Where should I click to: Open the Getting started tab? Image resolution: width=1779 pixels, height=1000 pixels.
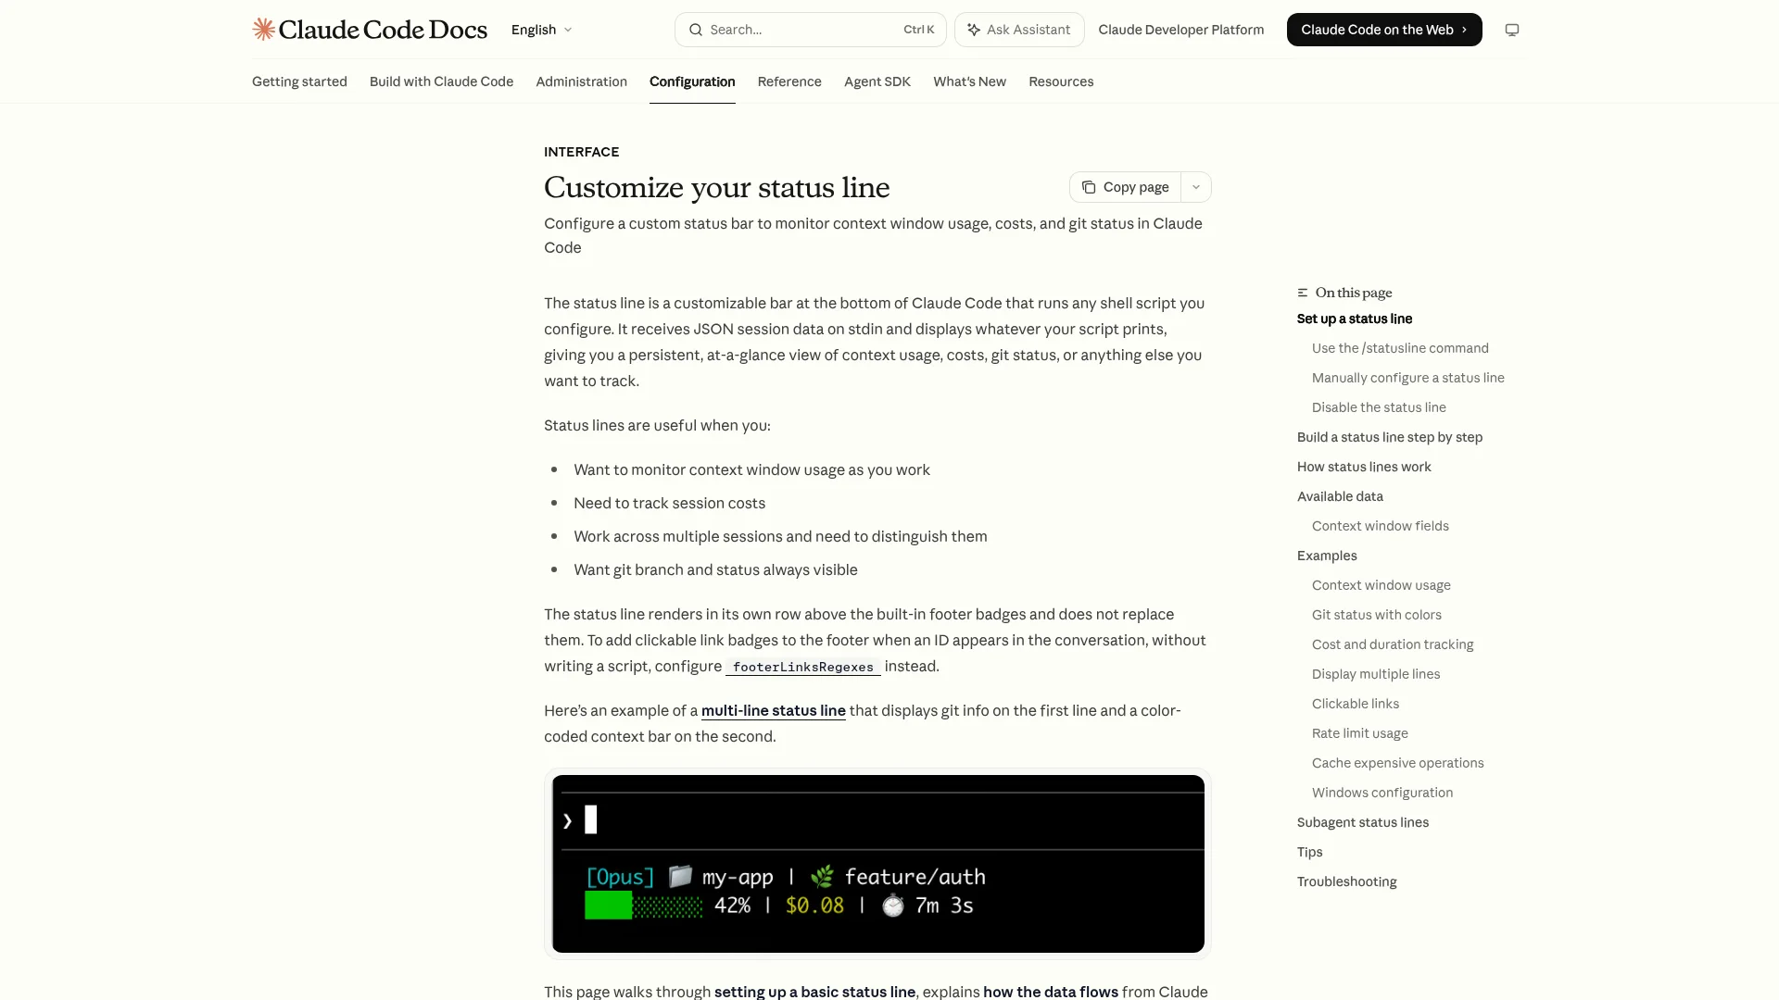(299, 81)
